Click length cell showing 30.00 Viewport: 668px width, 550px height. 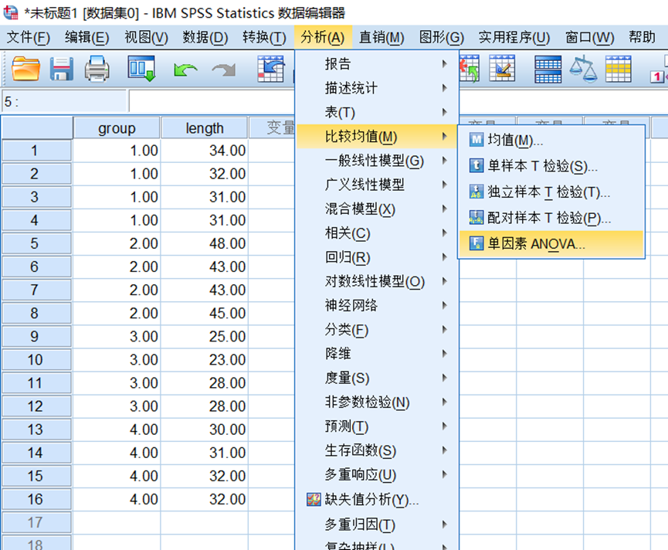coord(205,429)
